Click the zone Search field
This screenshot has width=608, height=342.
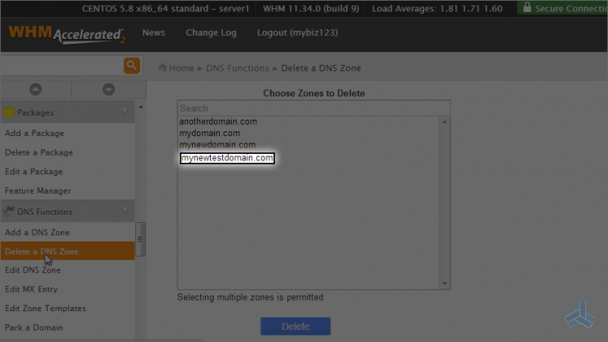[x=314, y=108]
